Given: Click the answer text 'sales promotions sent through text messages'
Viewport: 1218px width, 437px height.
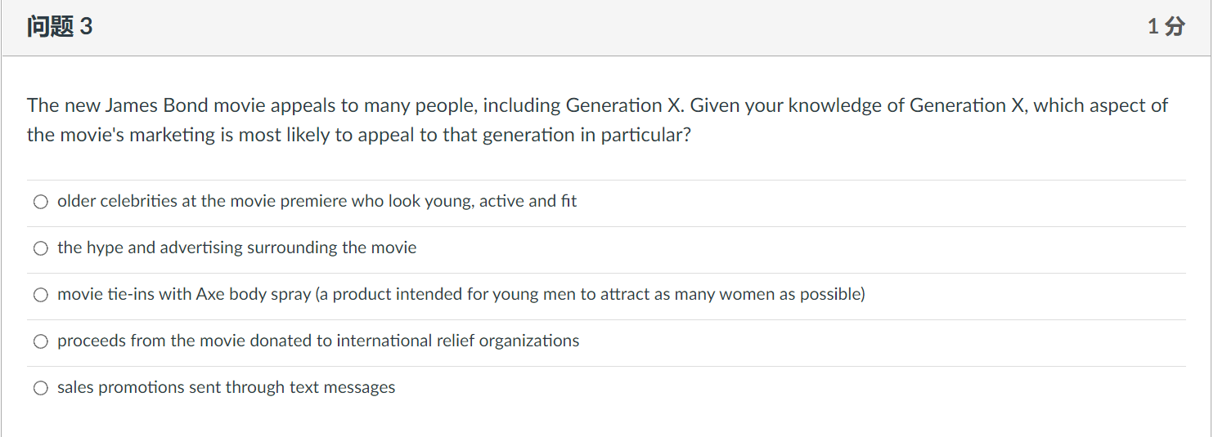Looking at the screenshot, I should coord(226,387).
